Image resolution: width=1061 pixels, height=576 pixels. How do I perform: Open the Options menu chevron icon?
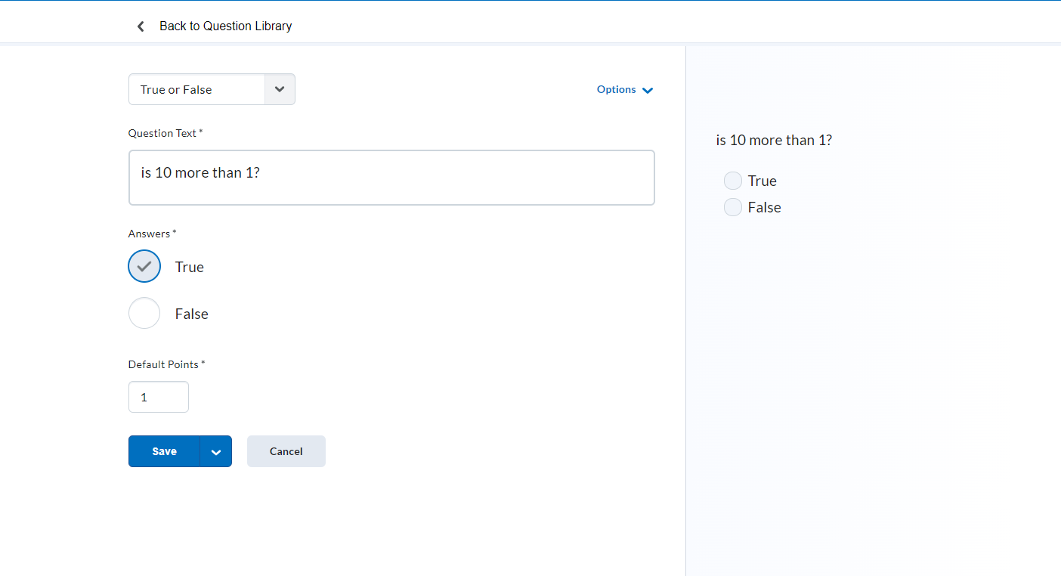coord(648,90)
